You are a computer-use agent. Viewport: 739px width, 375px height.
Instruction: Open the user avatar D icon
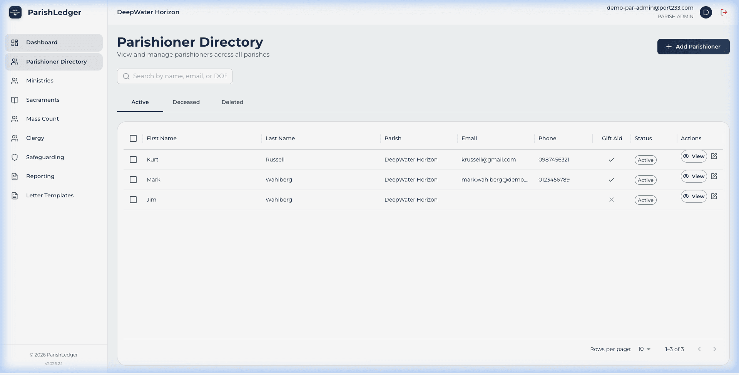click(x=706, y=12)
